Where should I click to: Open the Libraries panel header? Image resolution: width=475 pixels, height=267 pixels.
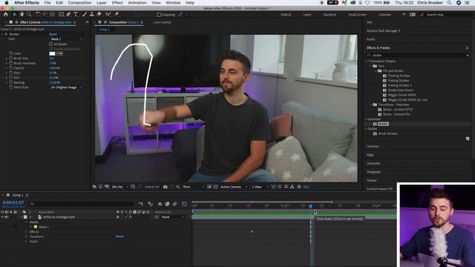pos(373,146)
